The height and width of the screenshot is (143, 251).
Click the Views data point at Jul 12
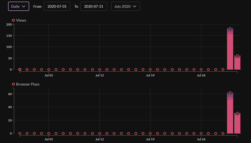(100, 70)
